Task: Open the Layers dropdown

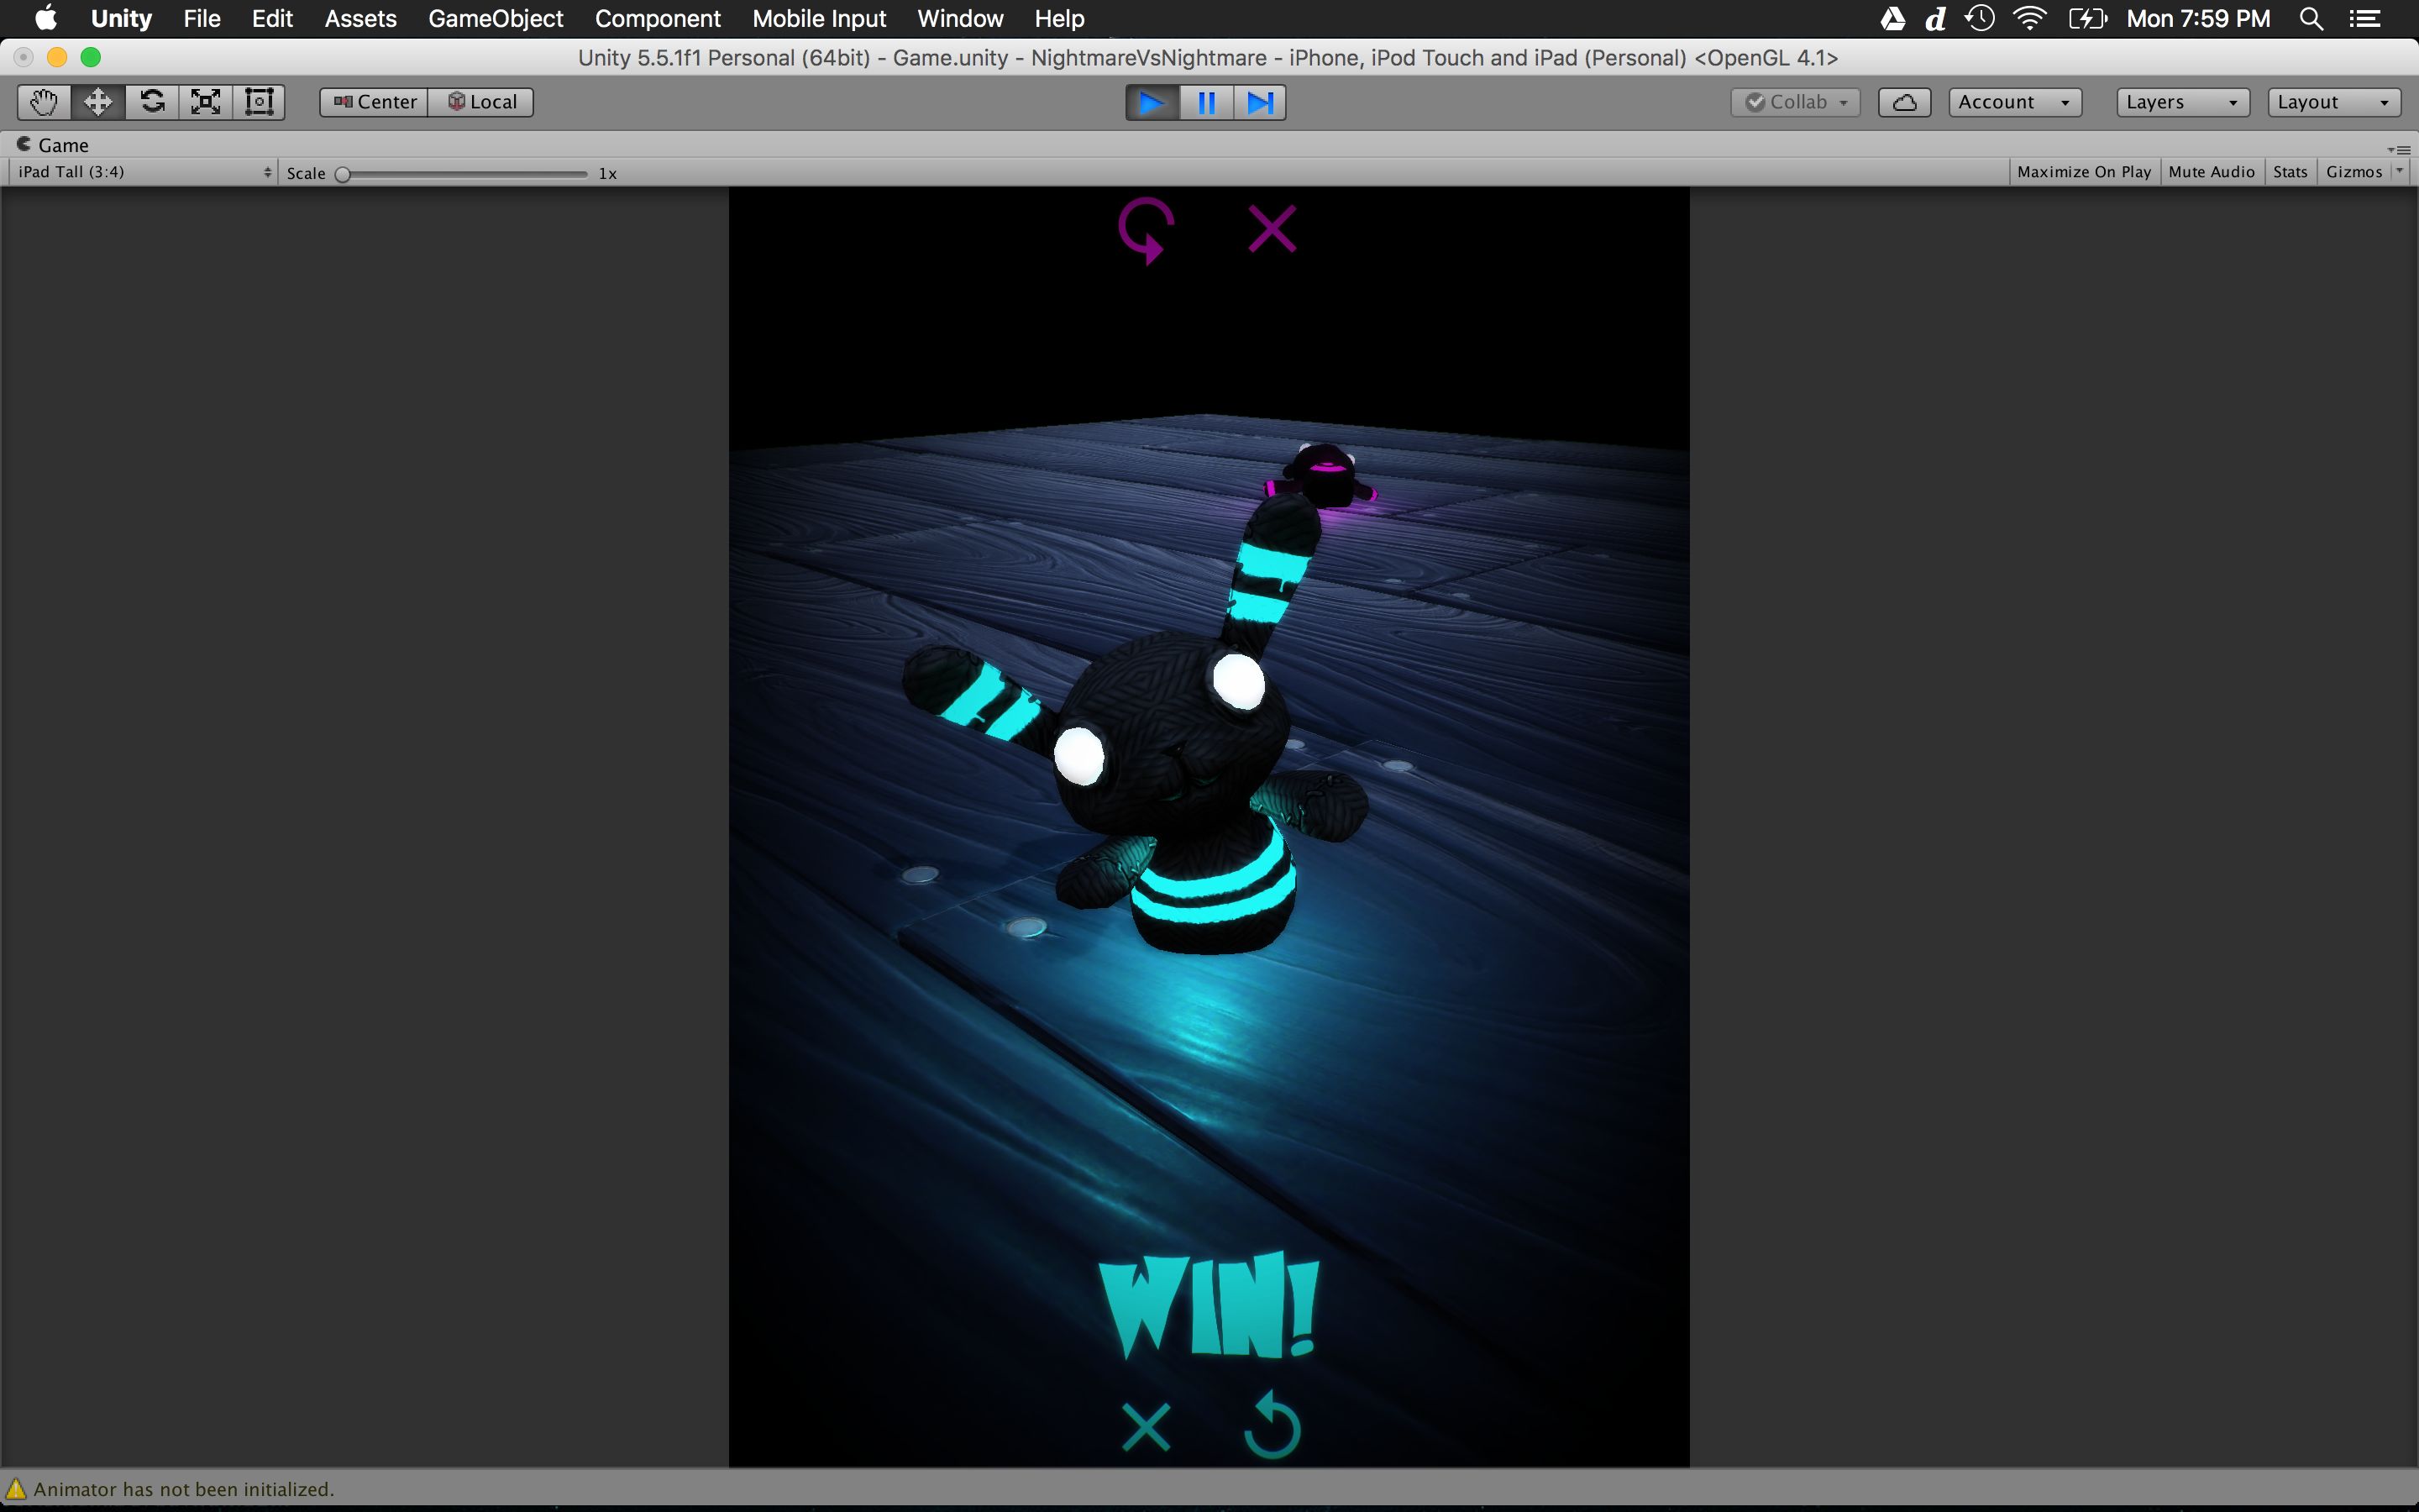Action: (2182, 102)
